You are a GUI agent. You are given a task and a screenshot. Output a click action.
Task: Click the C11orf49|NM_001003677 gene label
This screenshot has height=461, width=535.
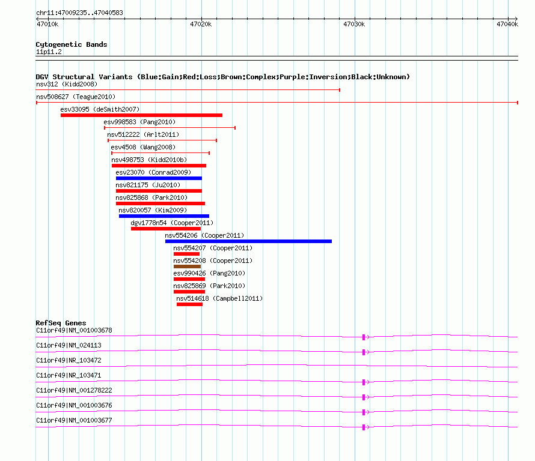tap(74, 420)
